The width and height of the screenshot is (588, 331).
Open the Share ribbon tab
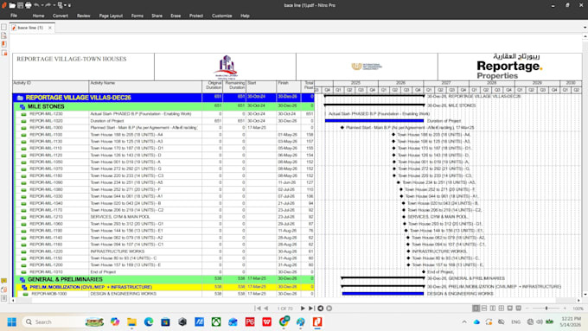pos(157,16)
